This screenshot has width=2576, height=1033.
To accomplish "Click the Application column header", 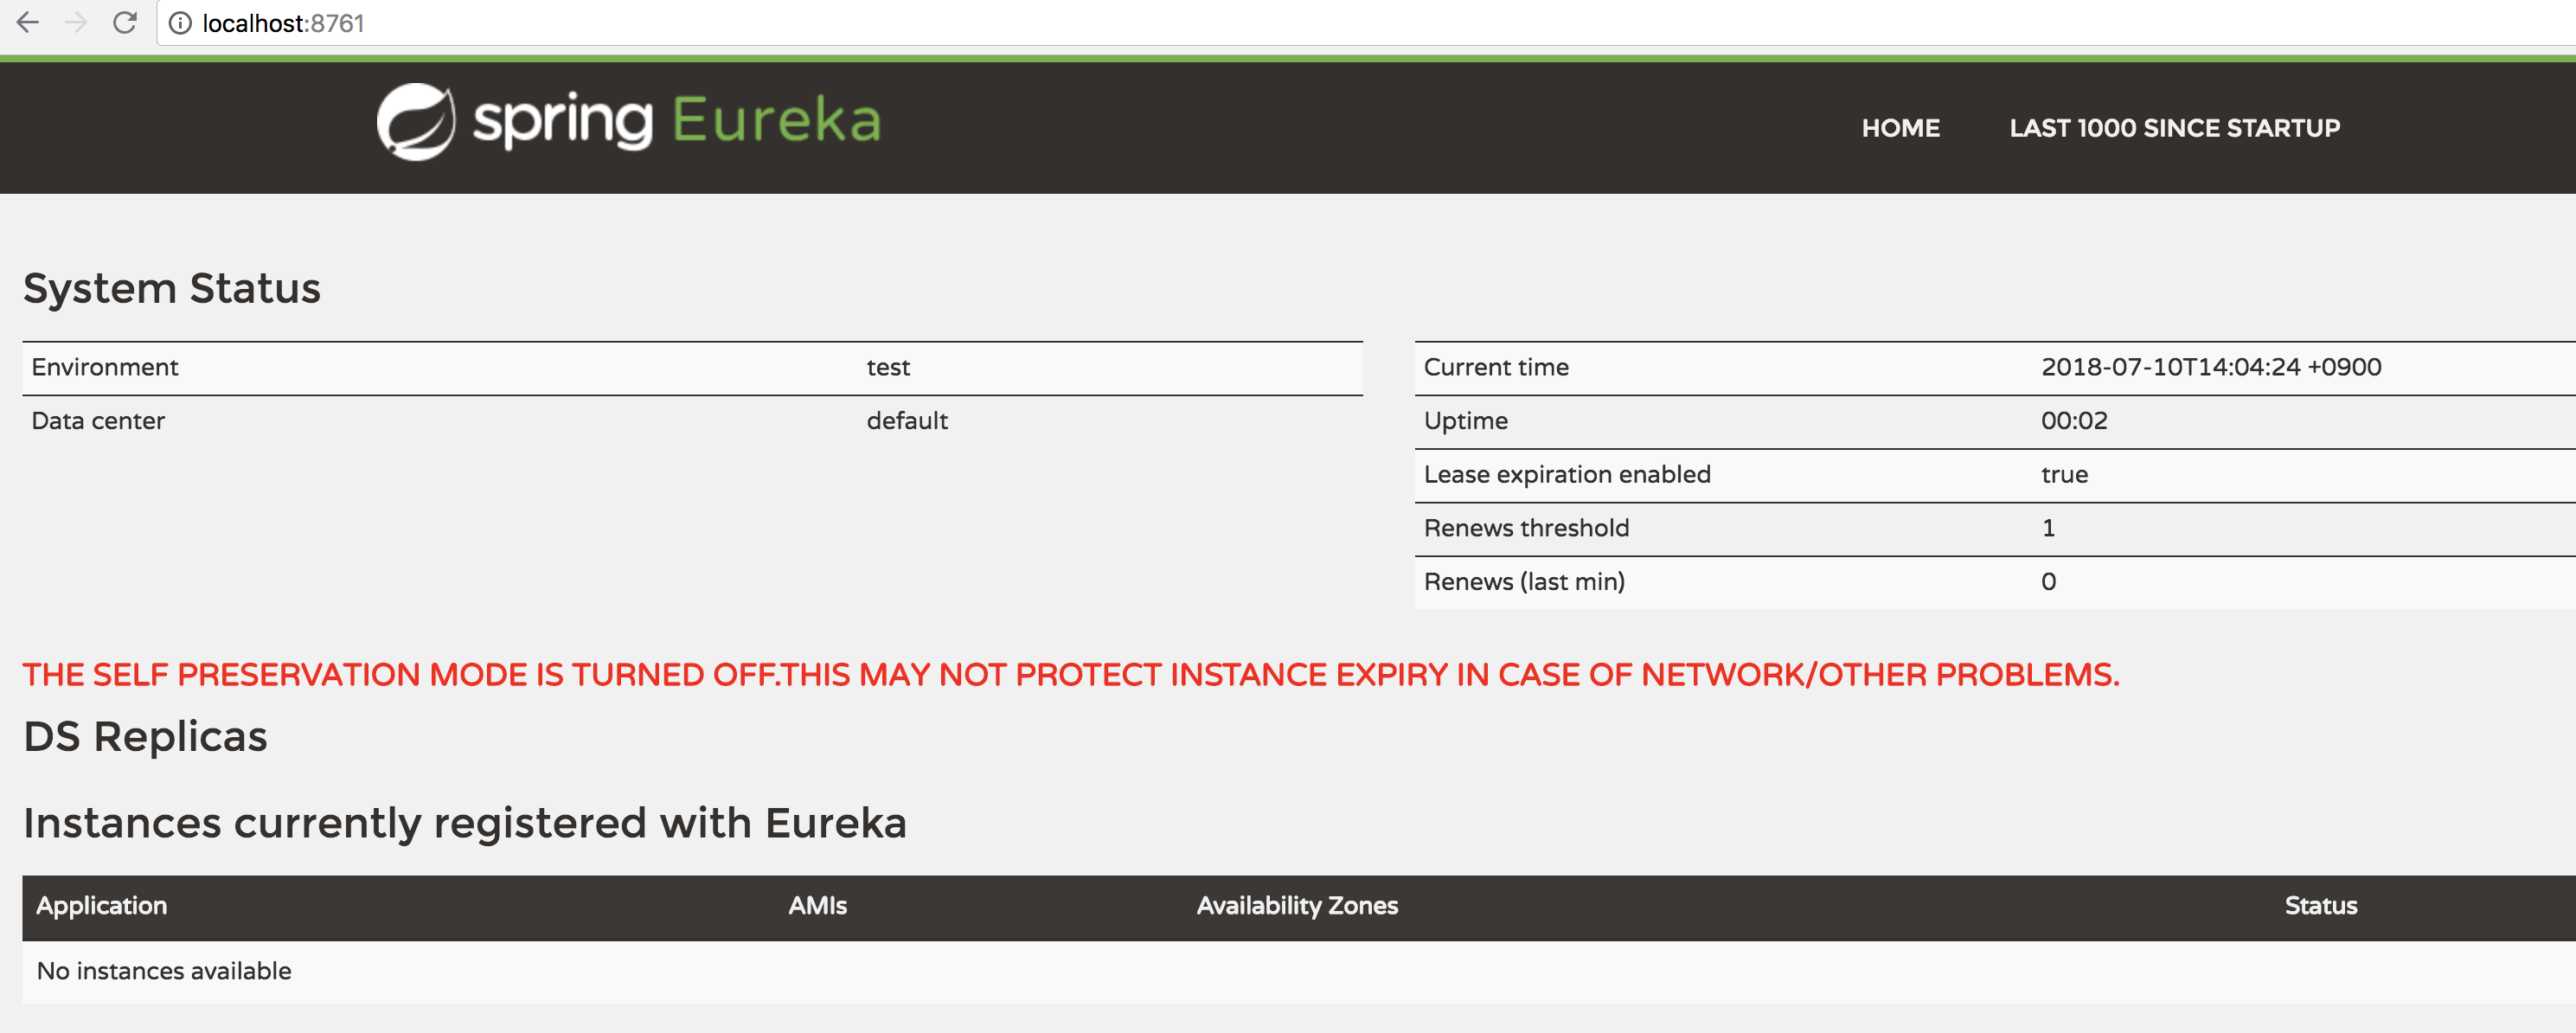I will coord(102,906).
